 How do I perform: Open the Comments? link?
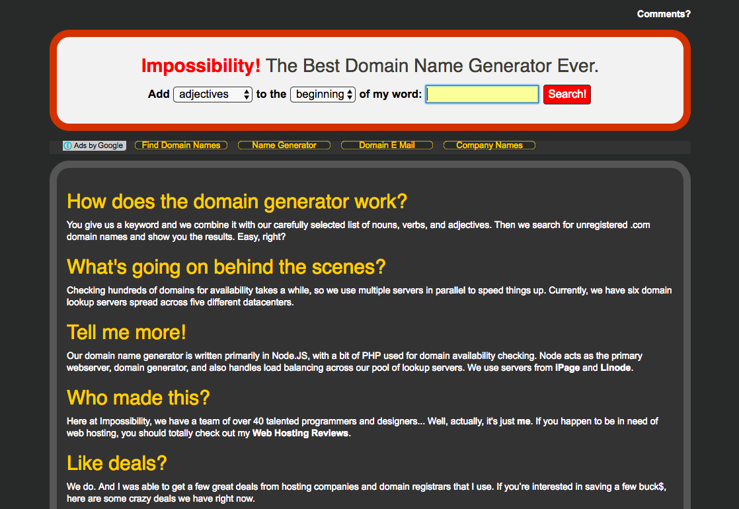pos(663,14)
